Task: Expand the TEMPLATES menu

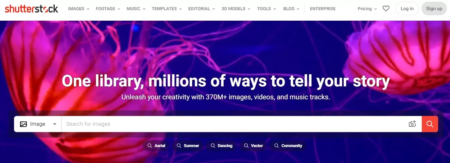Action: 167,9
